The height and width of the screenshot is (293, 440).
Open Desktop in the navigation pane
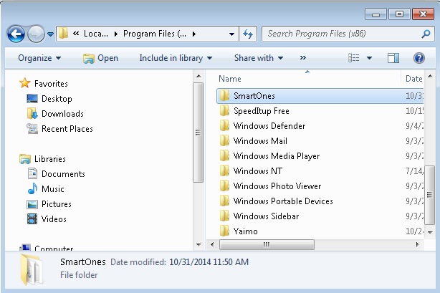pos(57,99)
